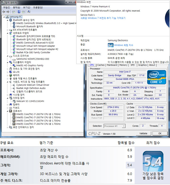Switch to the Graphics tab in CPU-Z
170x185 pixels.
click(143, 65)
